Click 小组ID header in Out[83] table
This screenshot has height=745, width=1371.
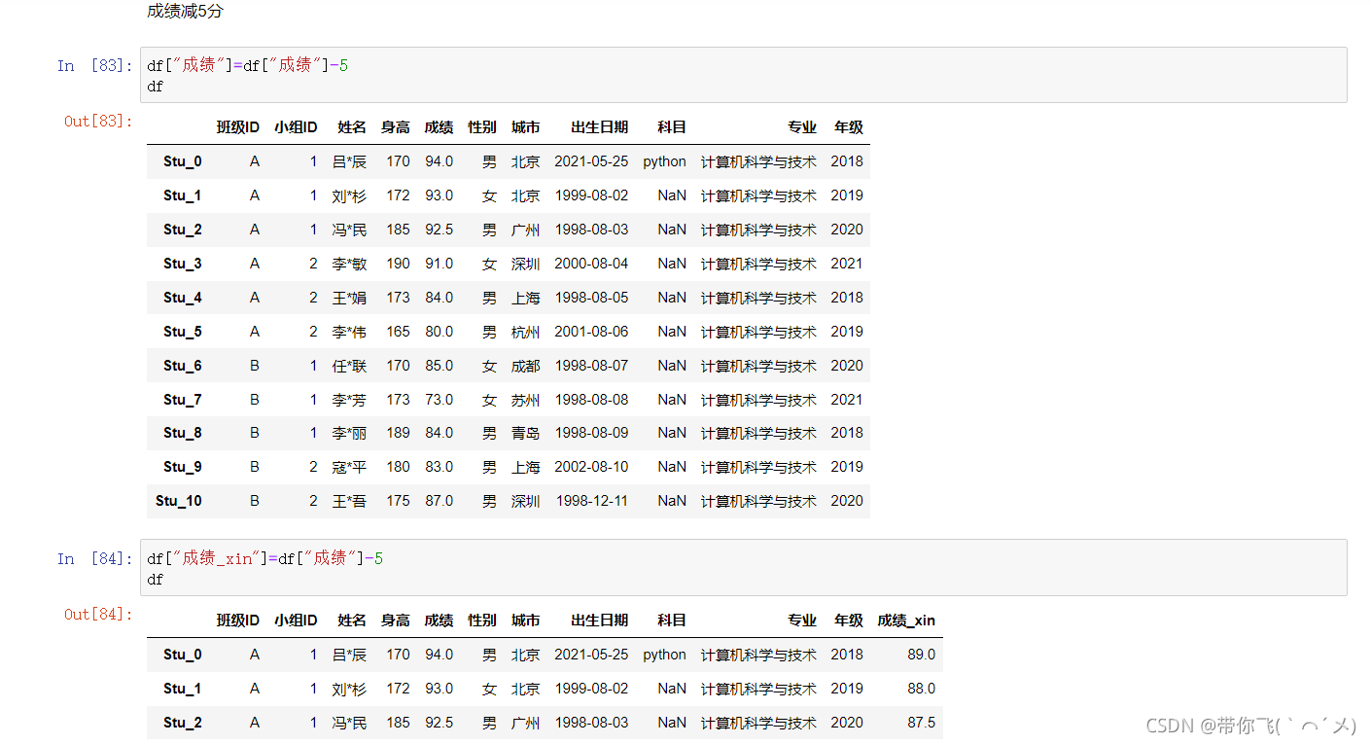pyautogui.click(x=296, y=127)
